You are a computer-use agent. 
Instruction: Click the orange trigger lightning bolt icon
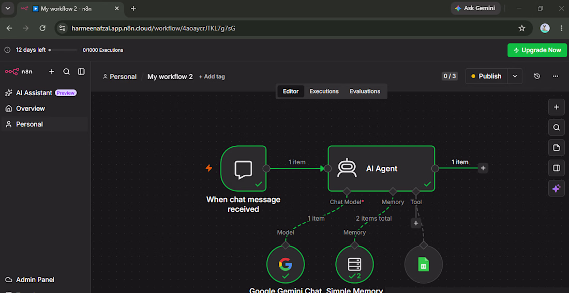[x=208, y=168]
